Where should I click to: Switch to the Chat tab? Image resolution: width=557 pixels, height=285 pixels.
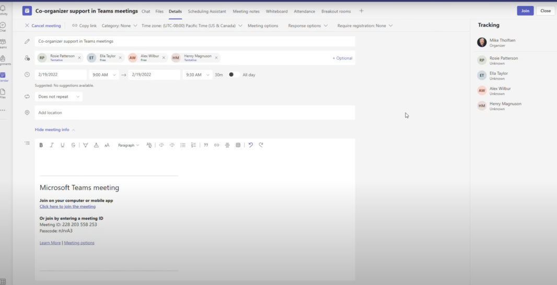pyautogui.click(x=146, y=11)
